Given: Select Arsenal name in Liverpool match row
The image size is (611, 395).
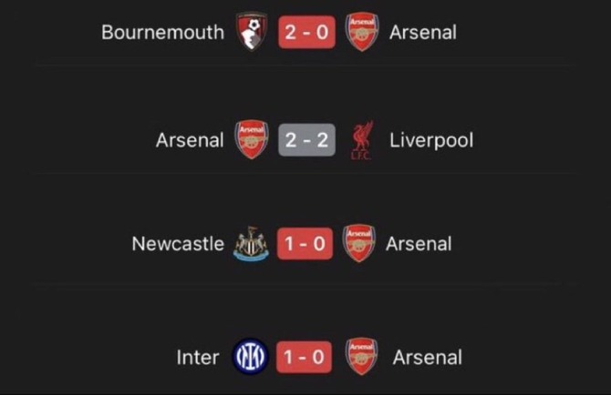Looking at the screenshot, I should point(190,140).
